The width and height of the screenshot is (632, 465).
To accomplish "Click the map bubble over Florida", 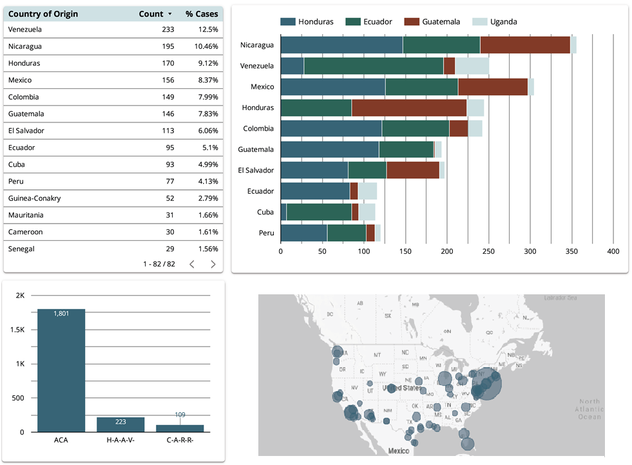I will (468, 443).
